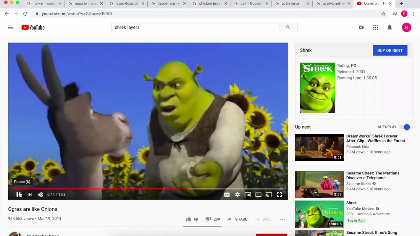
Task: Open video player settings gear
Action: pyautogui.click(x=237, y=195)
